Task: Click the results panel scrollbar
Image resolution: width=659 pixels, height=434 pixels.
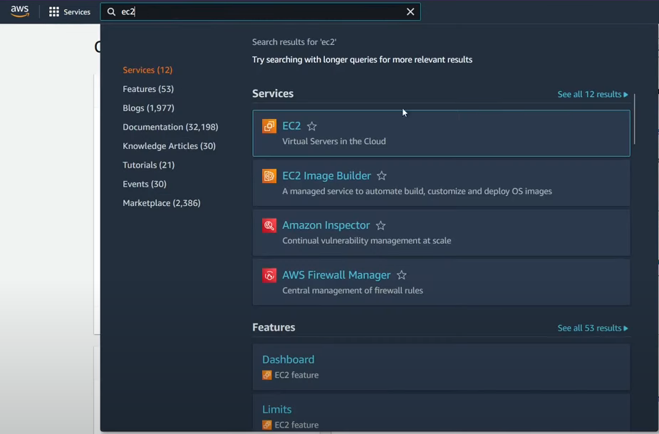Action: coord(634,119)
